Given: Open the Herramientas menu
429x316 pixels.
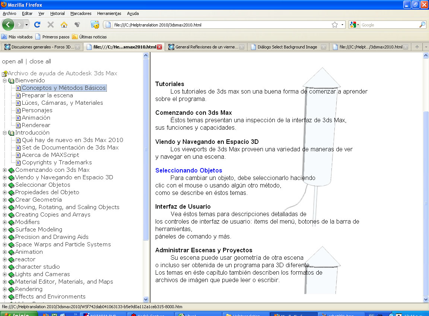Looking at the screenshot, I should tap(109, 13).
